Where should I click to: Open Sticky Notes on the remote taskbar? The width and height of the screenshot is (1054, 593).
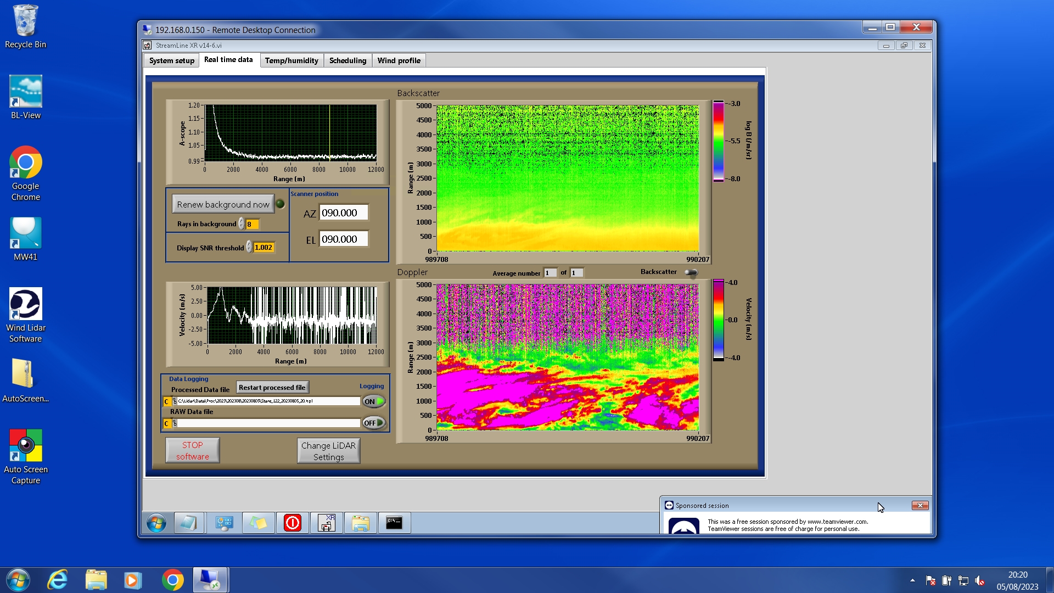258,523
